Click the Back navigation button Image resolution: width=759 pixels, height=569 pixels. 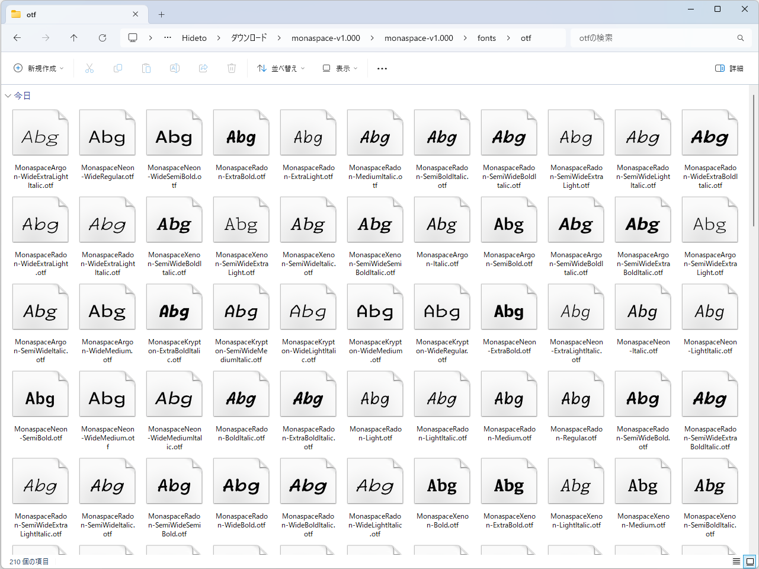pos(17,37)
